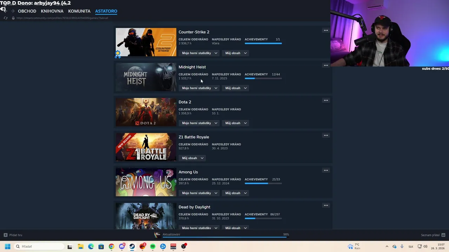Open the Dota 2 title link
The width and height of the screenshot is (449, 252).
[x=185, y=102]
